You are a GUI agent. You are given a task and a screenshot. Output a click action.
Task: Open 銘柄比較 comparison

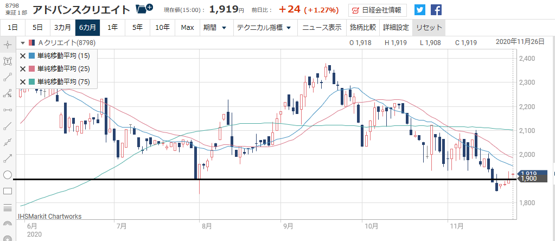pyautogui.click(x=363, y=28)
